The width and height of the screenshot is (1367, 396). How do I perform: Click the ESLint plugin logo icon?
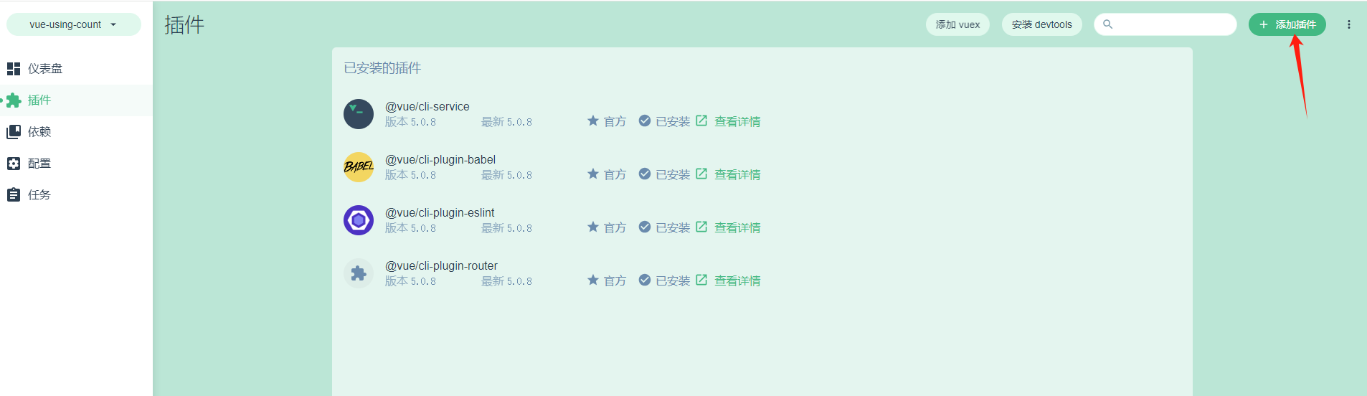coord(359,220)
